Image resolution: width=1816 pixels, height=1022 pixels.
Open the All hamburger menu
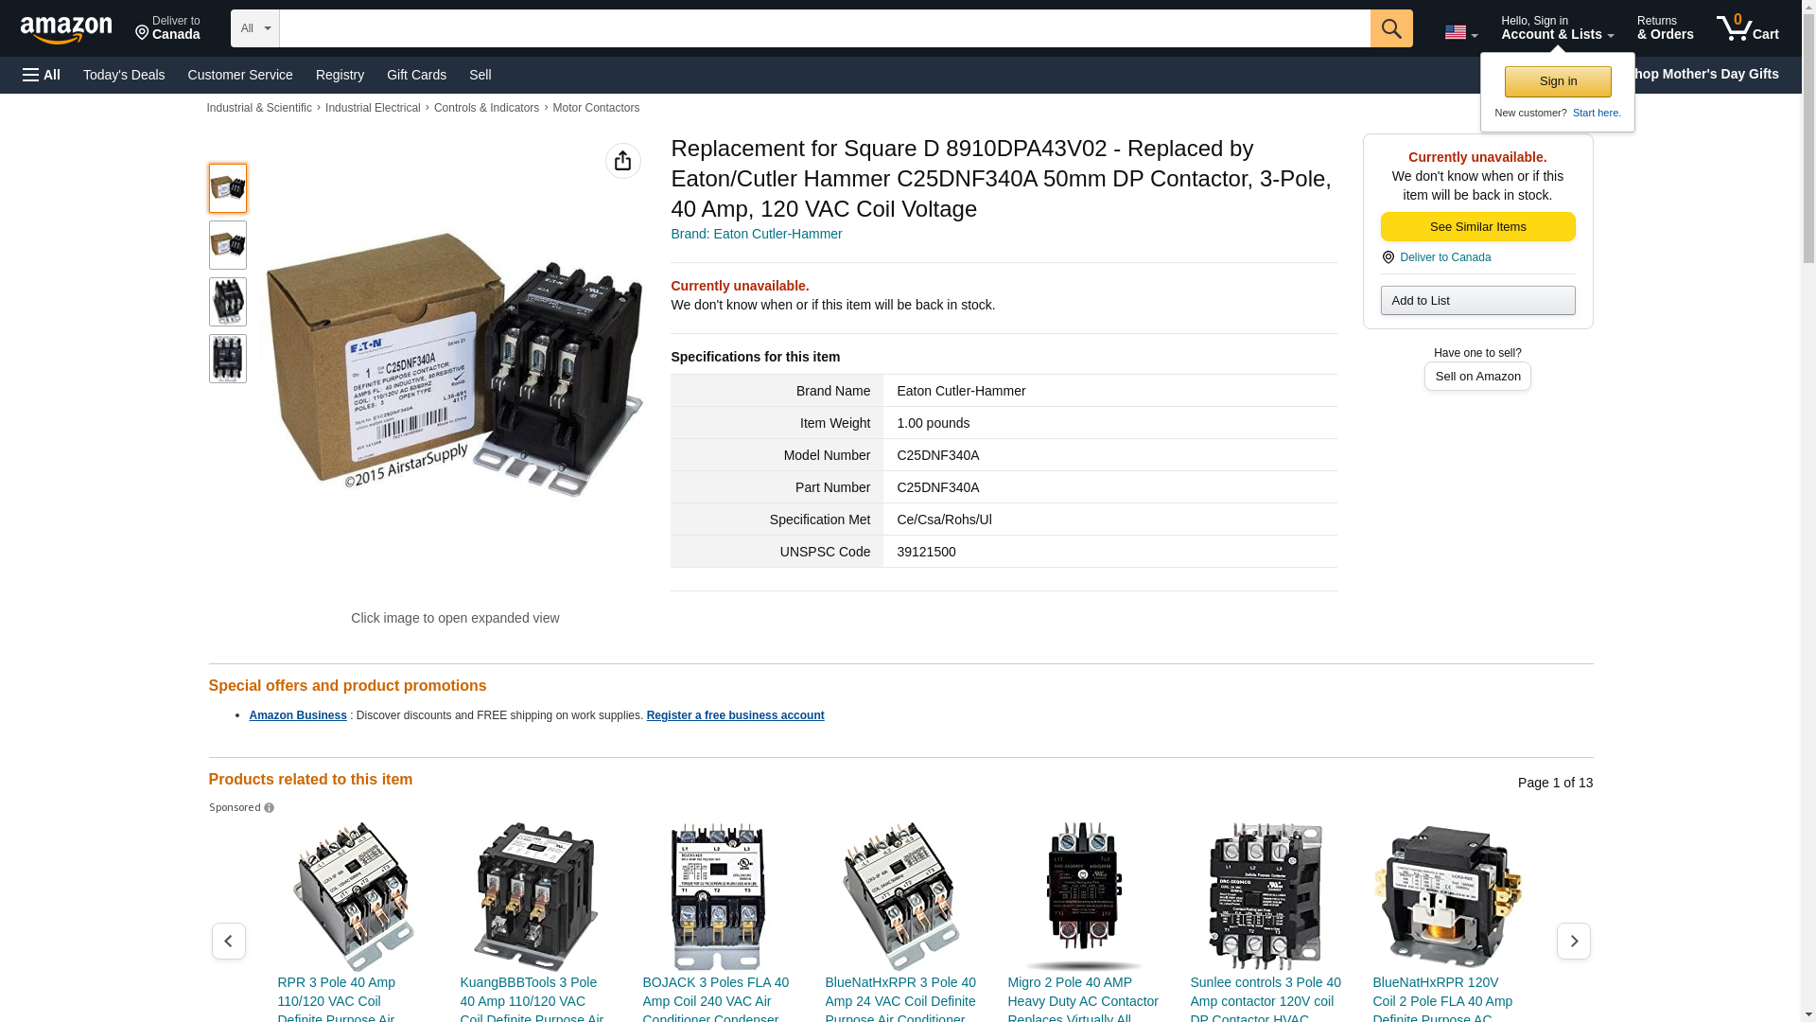[42, 75]
